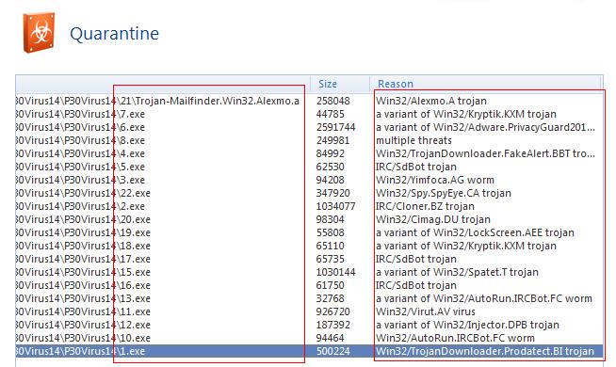Click the size value 55808
The image size is (616, 367).
pos(330,232)
